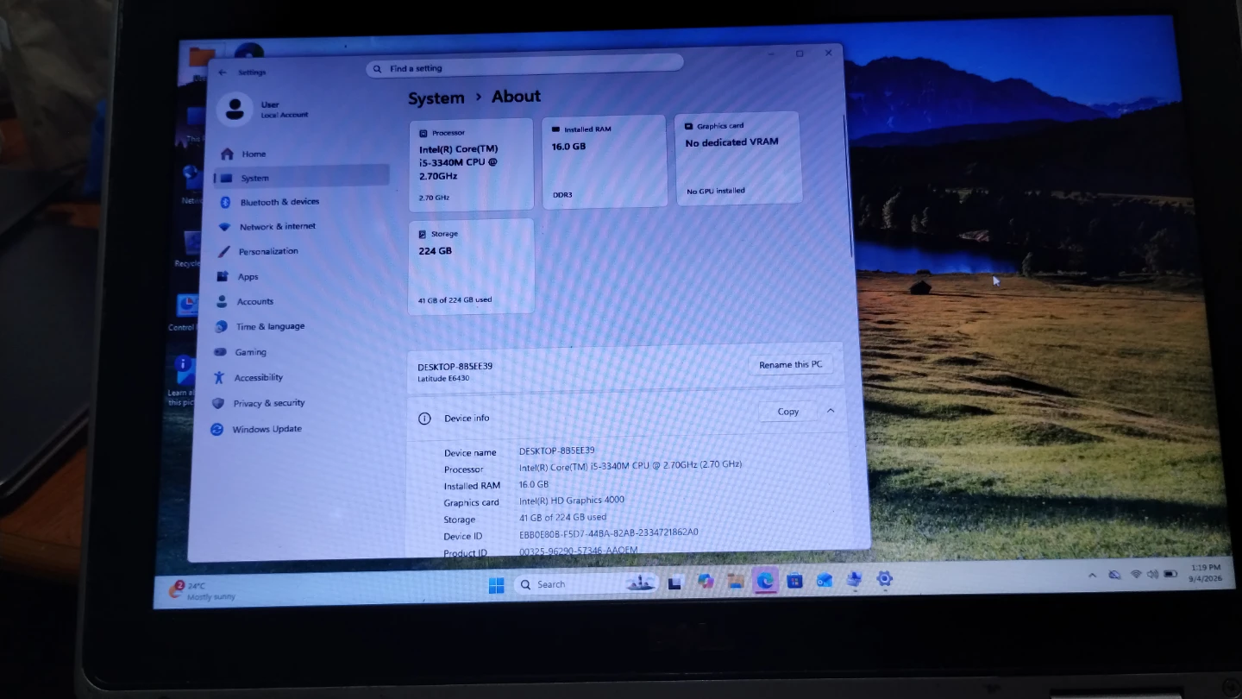Select the Device ID value text
1242x699 pixels.
[x=609, y=532]
